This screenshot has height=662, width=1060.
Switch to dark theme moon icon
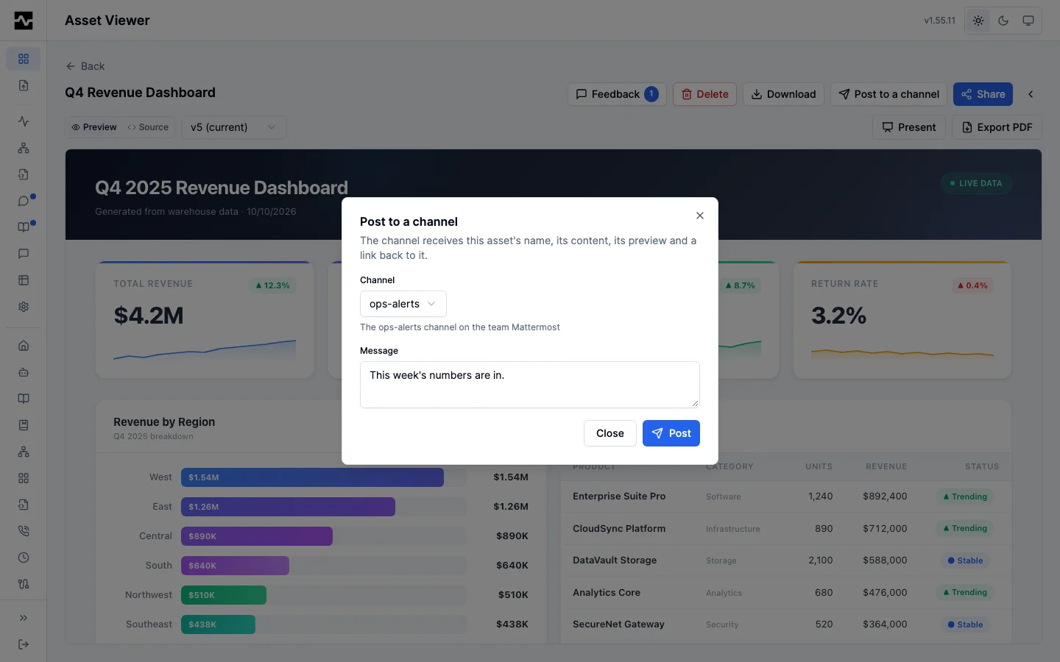1003,21
